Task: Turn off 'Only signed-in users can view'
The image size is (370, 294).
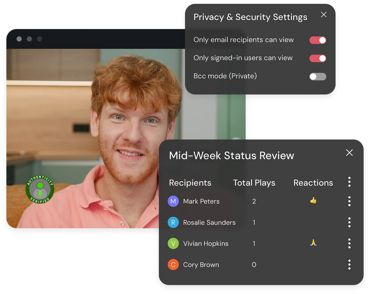Action: [x=318, y=58]
